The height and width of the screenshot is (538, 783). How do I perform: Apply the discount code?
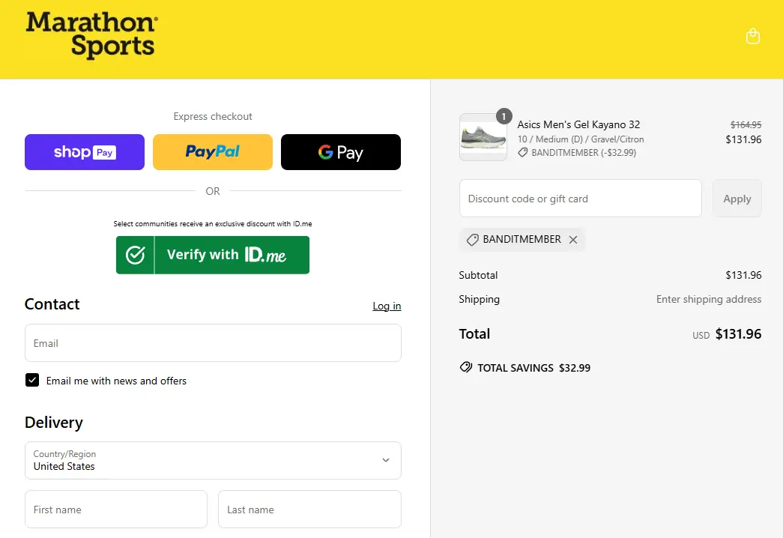737,199
